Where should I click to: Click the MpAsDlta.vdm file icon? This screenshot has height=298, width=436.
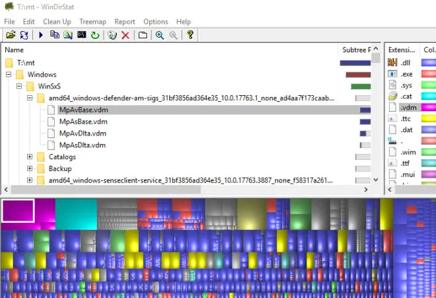coord(51,145)
